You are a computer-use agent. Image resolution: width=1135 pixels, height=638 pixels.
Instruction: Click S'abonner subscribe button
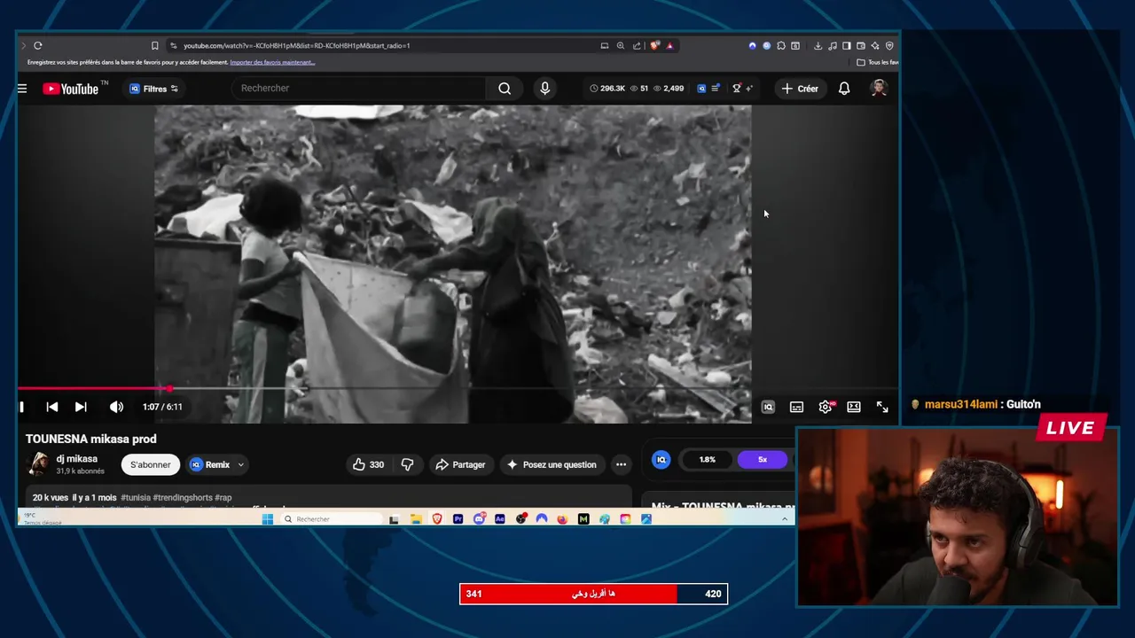point(151,464)
